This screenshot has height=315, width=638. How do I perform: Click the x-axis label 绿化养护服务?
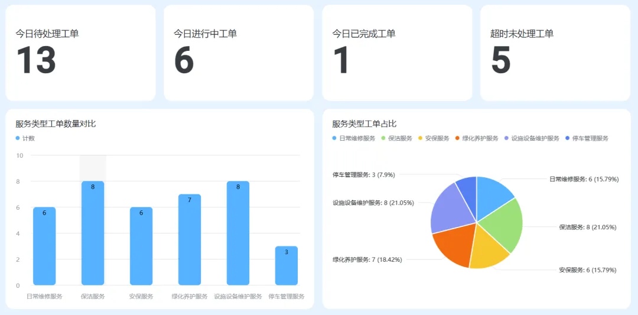coord(190,297)
